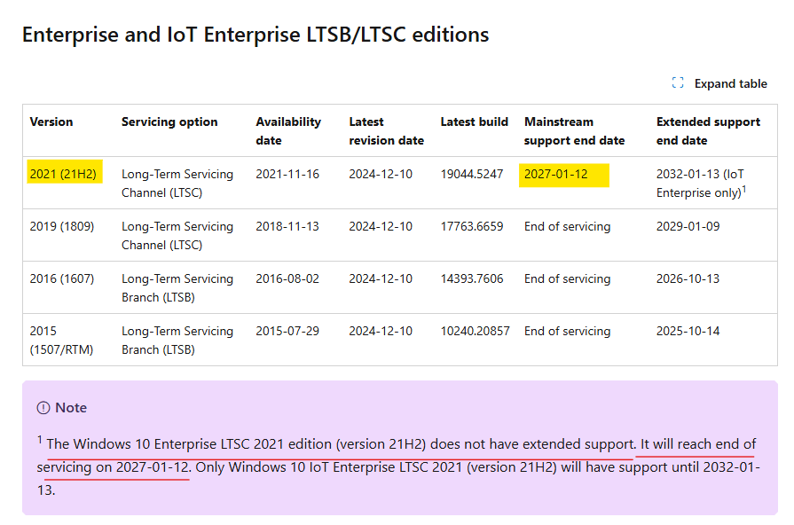The height and width of the screenshot is (525, 794).
Task: Click the Note info icon
Action: [x=43, y=408]
